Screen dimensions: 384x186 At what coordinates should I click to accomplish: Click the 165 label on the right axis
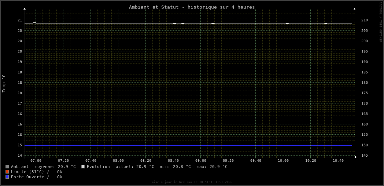point(365,114)
